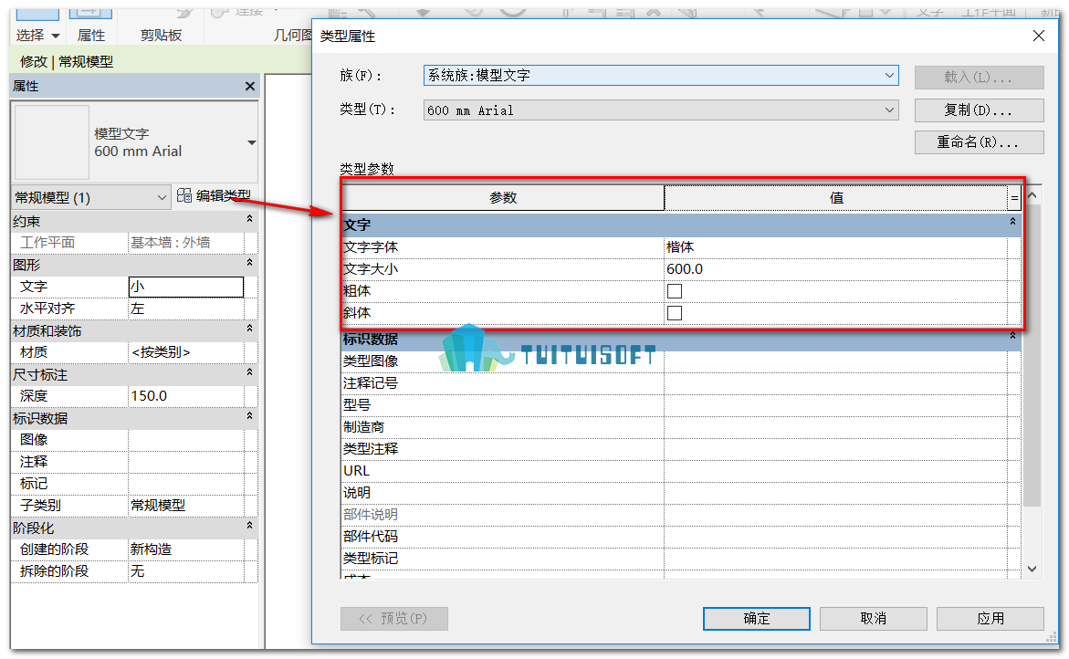
Task: Click the 编辑类型 edit type button
Action: pos(214,196)
